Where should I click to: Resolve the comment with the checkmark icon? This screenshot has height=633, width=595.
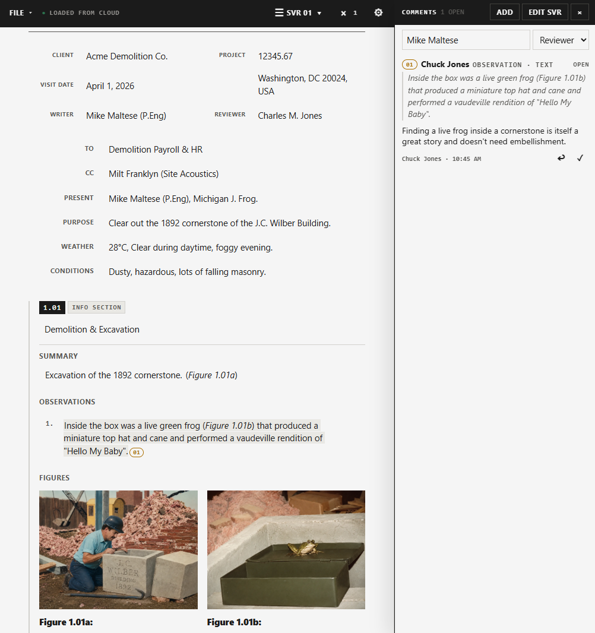pyautogui.click(x=580, y=158)
